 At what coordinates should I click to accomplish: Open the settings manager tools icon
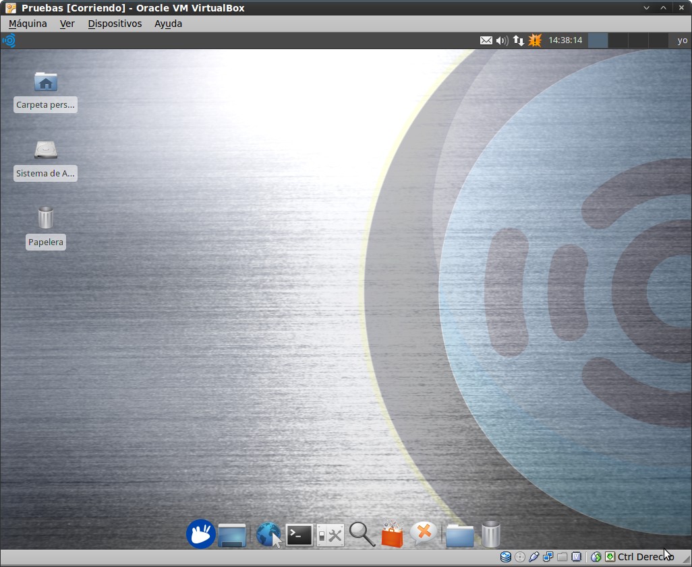(330, 535)
